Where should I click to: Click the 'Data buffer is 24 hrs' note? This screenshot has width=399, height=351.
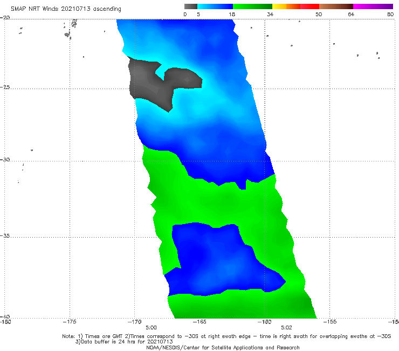click(x=124, y=342)
